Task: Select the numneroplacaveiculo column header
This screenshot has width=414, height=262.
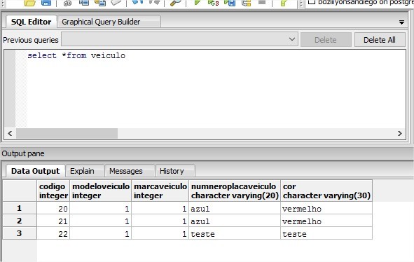Action: [235, 191]
